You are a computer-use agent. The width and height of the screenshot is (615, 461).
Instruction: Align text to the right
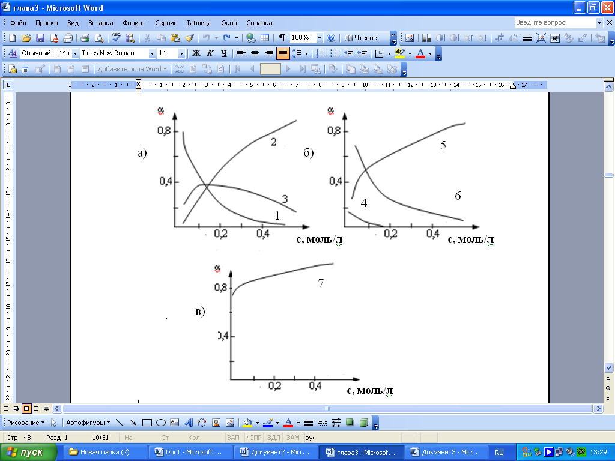(x=268, y=53)
